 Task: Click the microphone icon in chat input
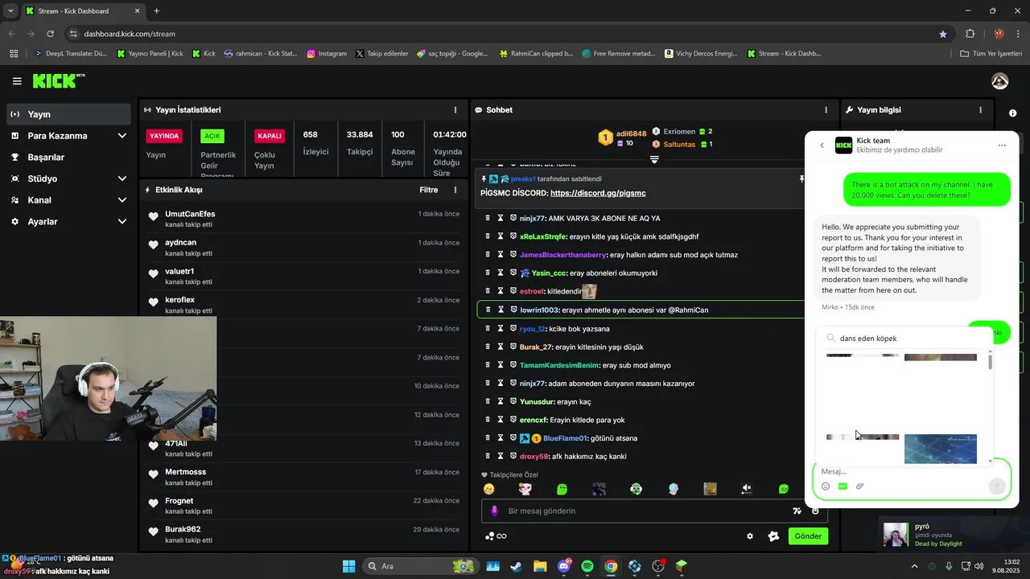[494, 511]
